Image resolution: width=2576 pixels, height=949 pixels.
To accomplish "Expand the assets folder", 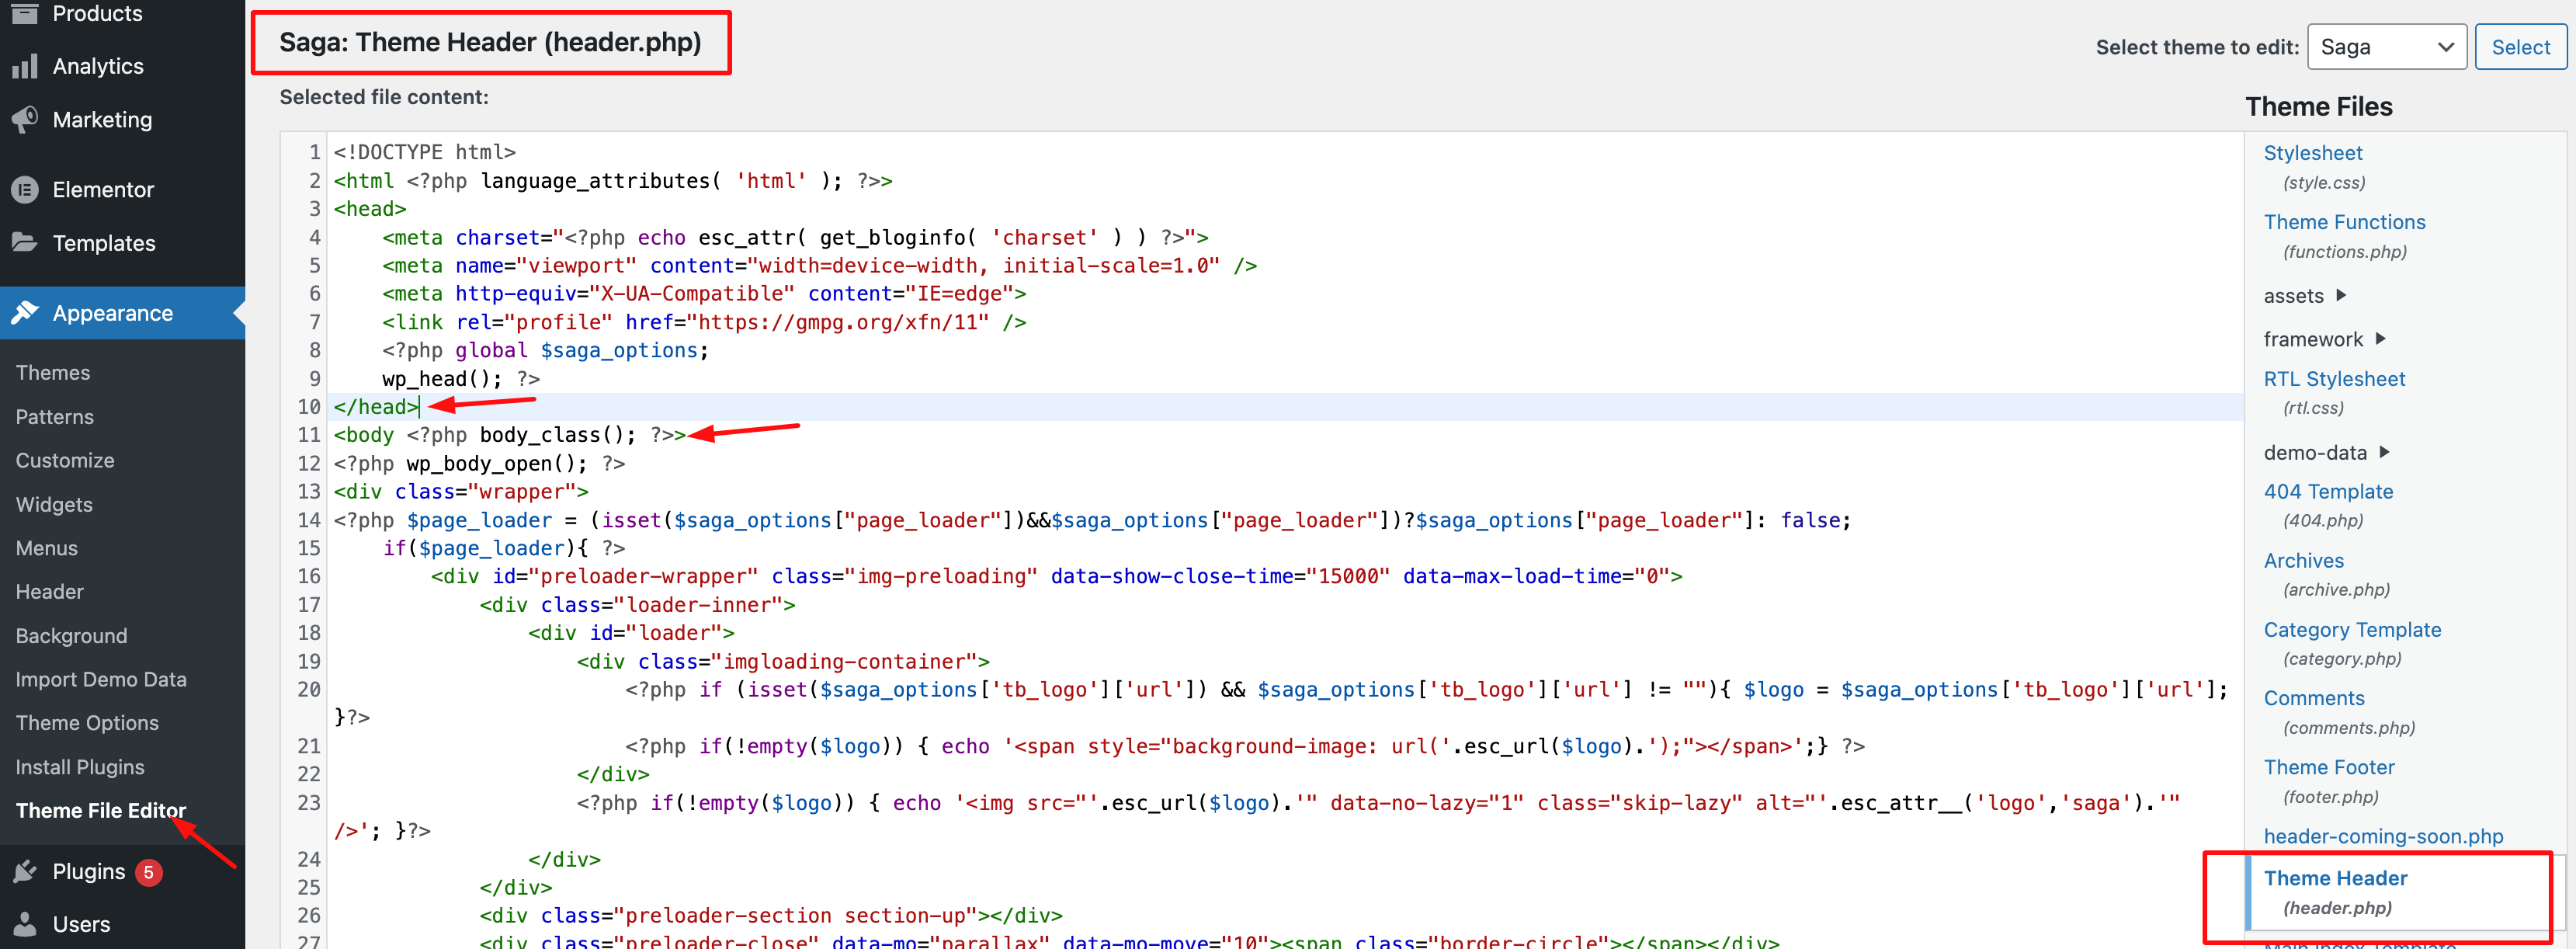I will pyautogui.click(x=2304, y=296).
